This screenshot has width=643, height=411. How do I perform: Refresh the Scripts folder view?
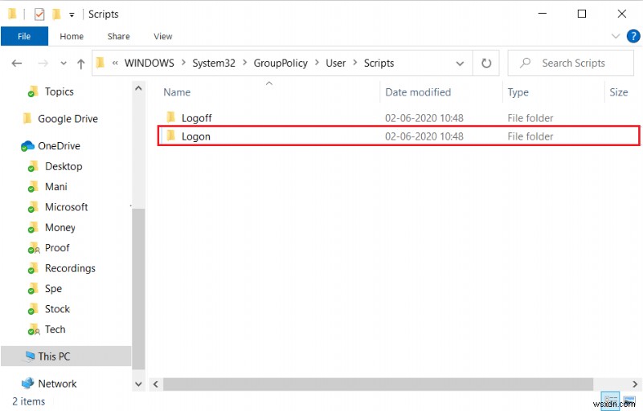click(x=486, y=63)
